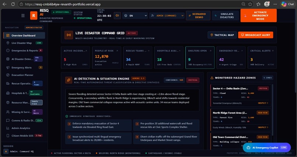Open Citizen Mobile SOS
This screenshot has height=157, width=297.
tap(24, 136)
